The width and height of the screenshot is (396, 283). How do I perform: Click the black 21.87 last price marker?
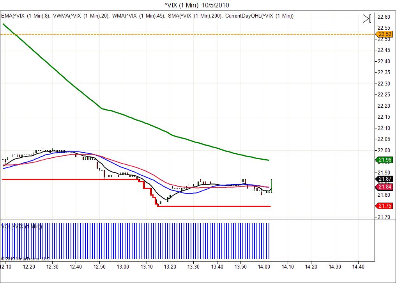384,179
